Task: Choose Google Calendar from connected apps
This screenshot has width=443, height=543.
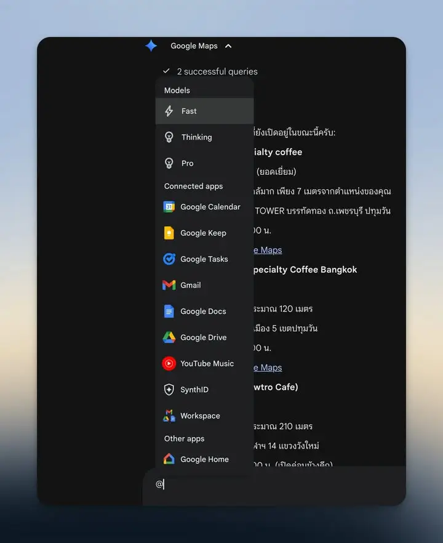Action: (204, 207)
